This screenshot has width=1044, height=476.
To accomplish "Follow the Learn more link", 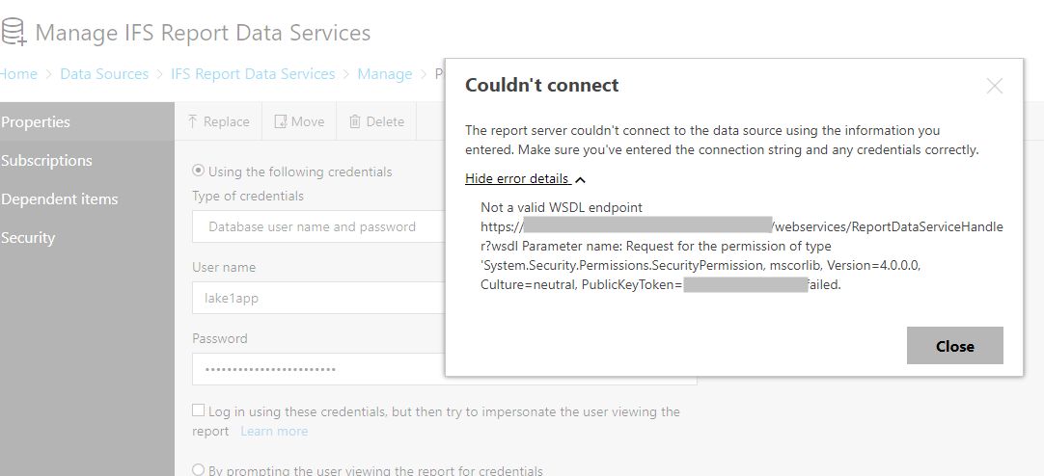I will tap(274, 432).
